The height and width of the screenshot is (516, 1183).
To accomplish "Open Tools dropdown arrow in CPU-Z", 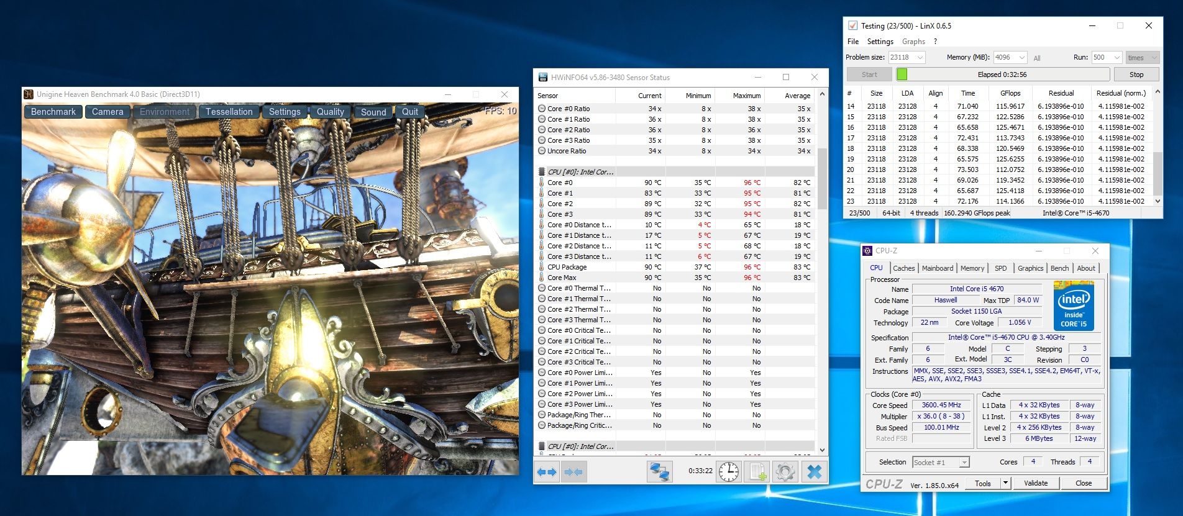I will tap(1005, 483).
